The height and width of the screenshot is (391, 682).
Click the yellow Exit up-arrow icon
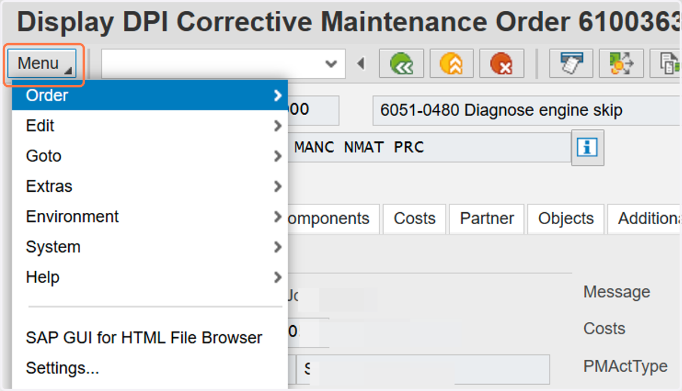tap(452, 64)
